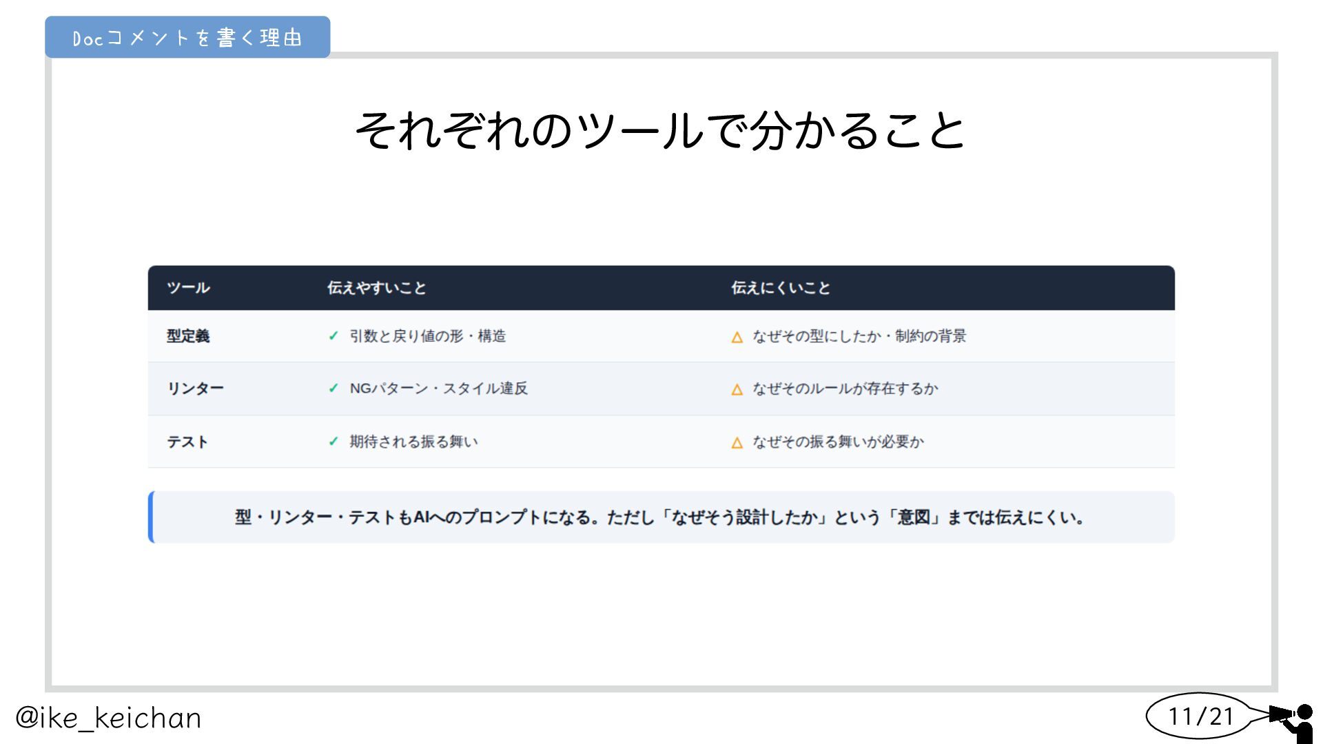Click the 伝えにくいこと column header
1323x744 pixels.
780,288
